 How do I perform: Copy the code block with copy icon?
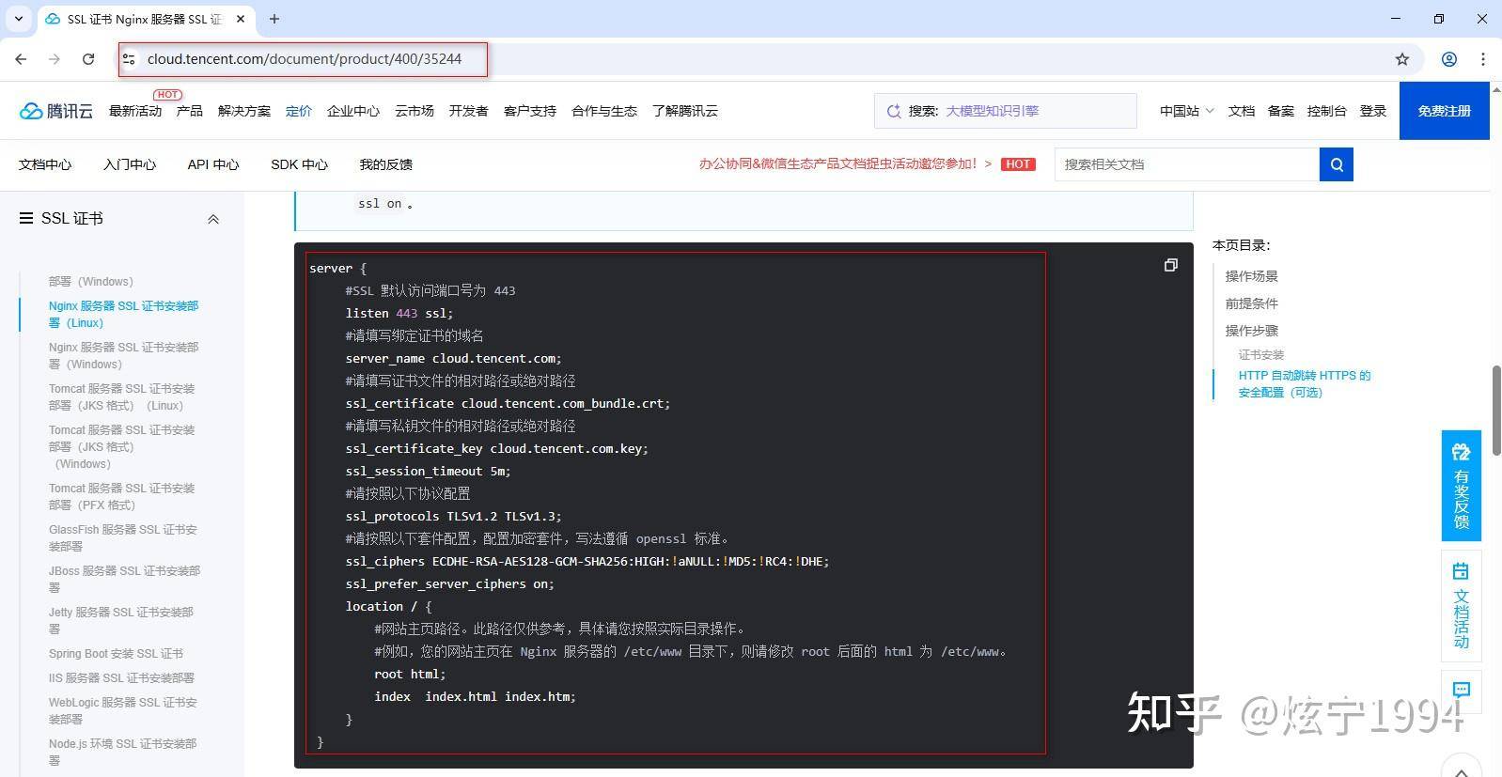click(1170, 265)
